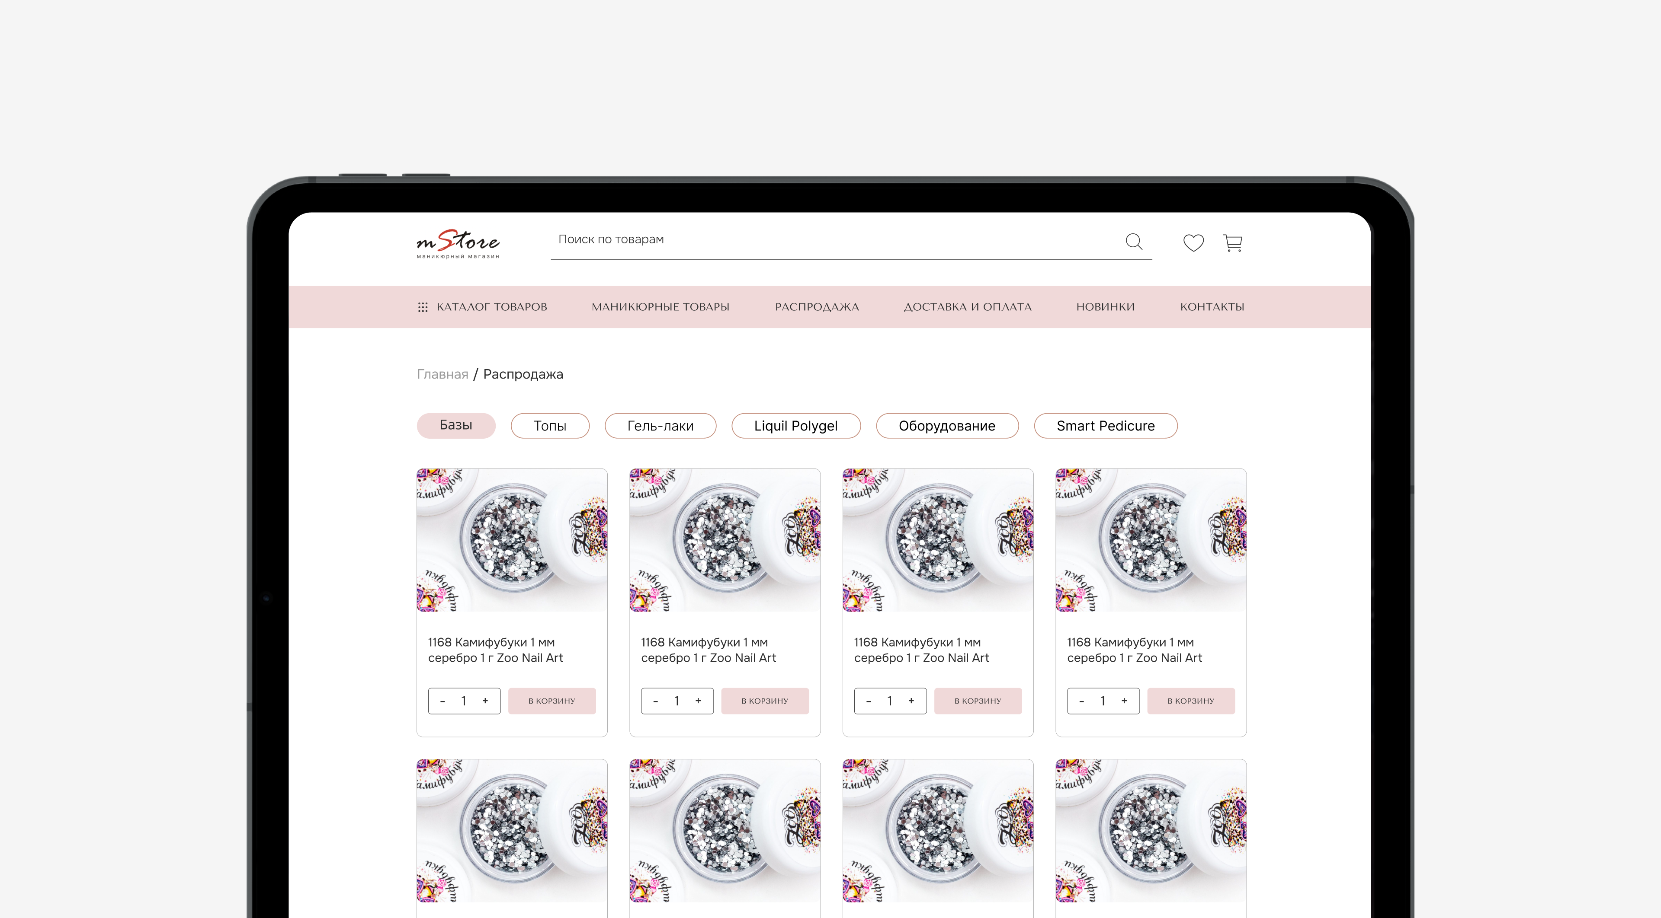Screen dimensions: 1661x918
Task: Open the first product image in top row
Action: 512,540
